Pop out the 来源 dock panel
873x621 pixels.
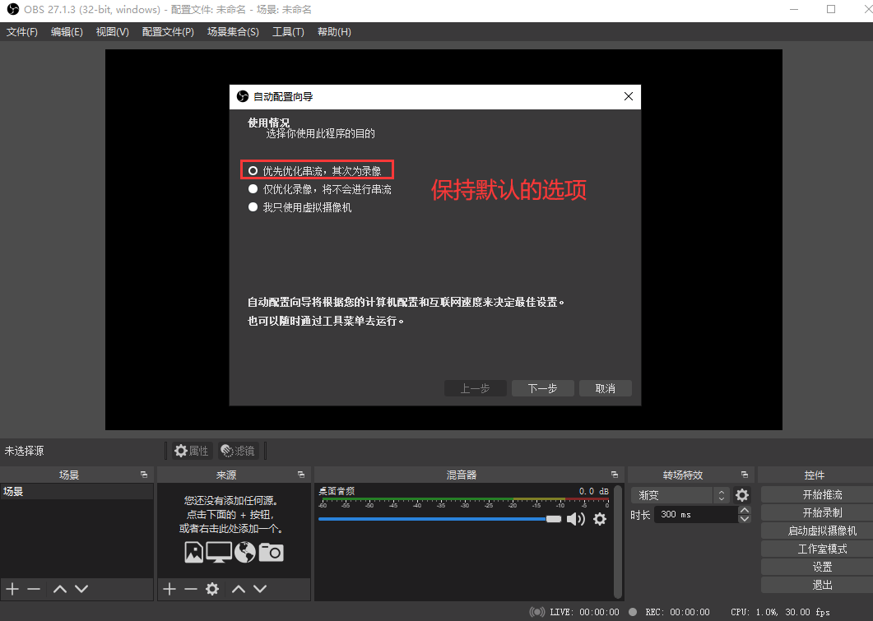[x=301, y=475]
